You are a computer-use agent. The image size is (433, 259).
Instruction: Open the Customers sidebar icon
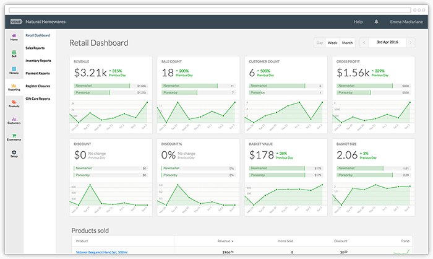click(x=14, y=120)
